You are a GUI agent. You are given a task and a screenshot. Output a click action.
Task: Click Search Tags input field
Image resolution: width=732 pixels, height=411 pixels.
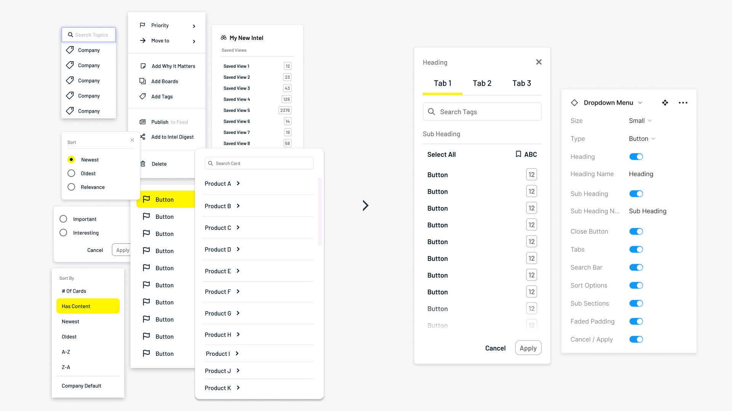point(482,112)
